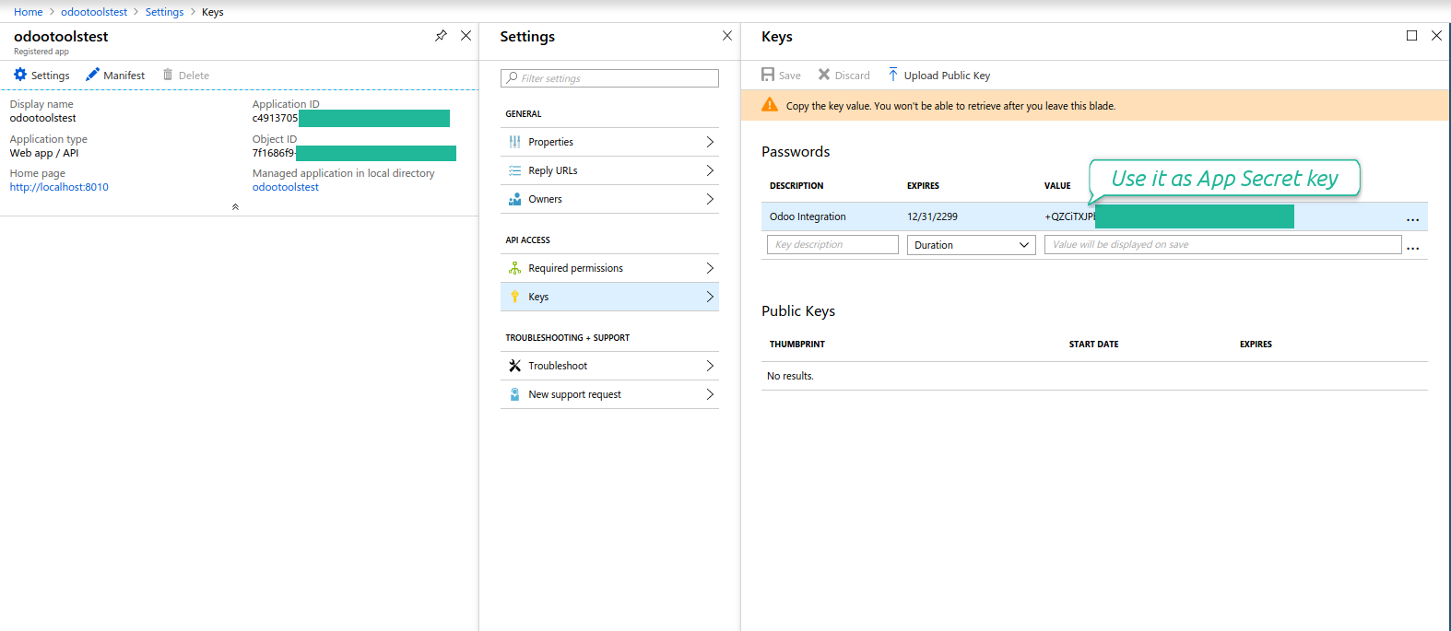Select the Odoo Integration key description
The image size is (1451, 631).
point(808,216)
